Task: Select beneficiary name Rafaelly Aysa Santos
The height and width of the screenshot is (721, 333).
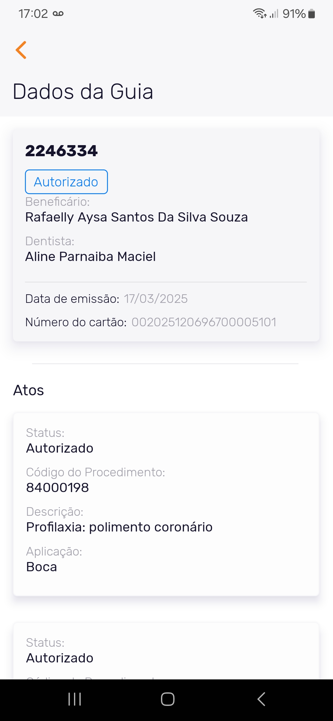Action: click(x=136, y=217)
